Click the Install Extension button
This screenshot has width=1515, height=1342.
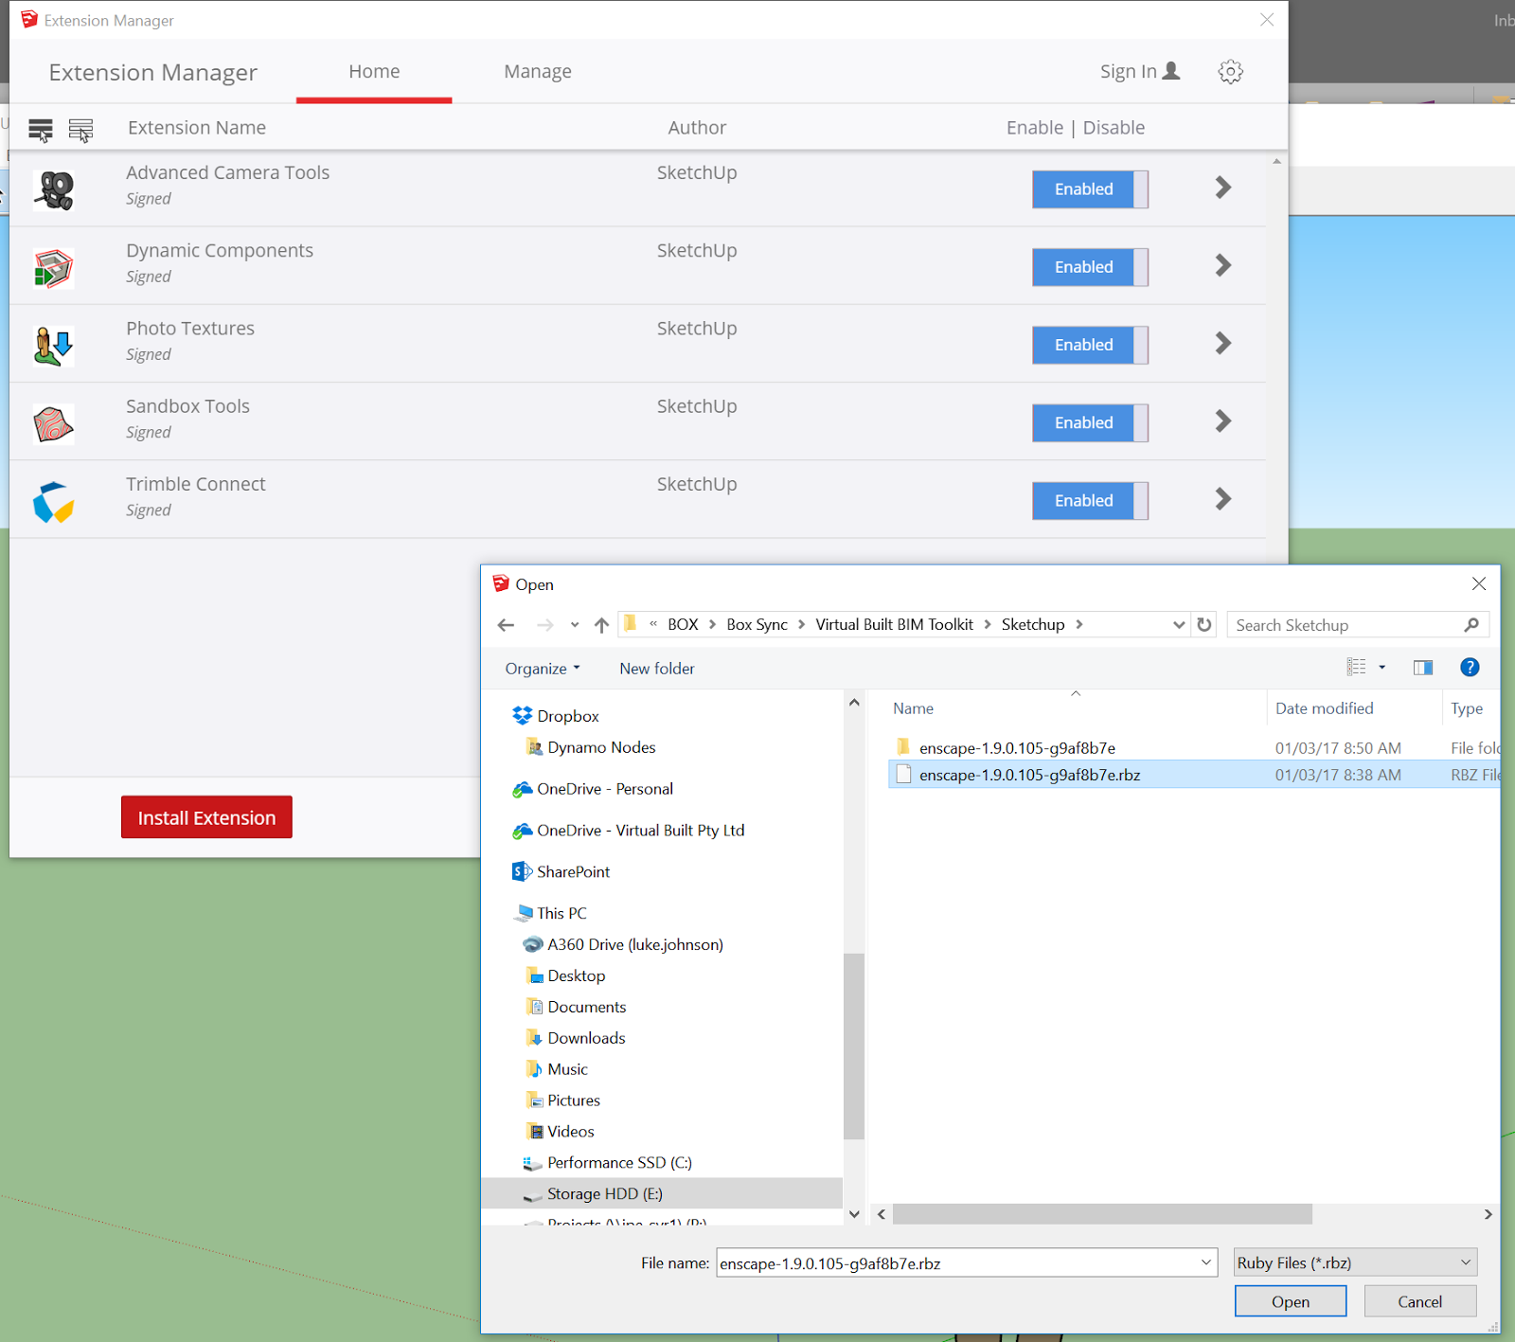click(x=206, y=816)
